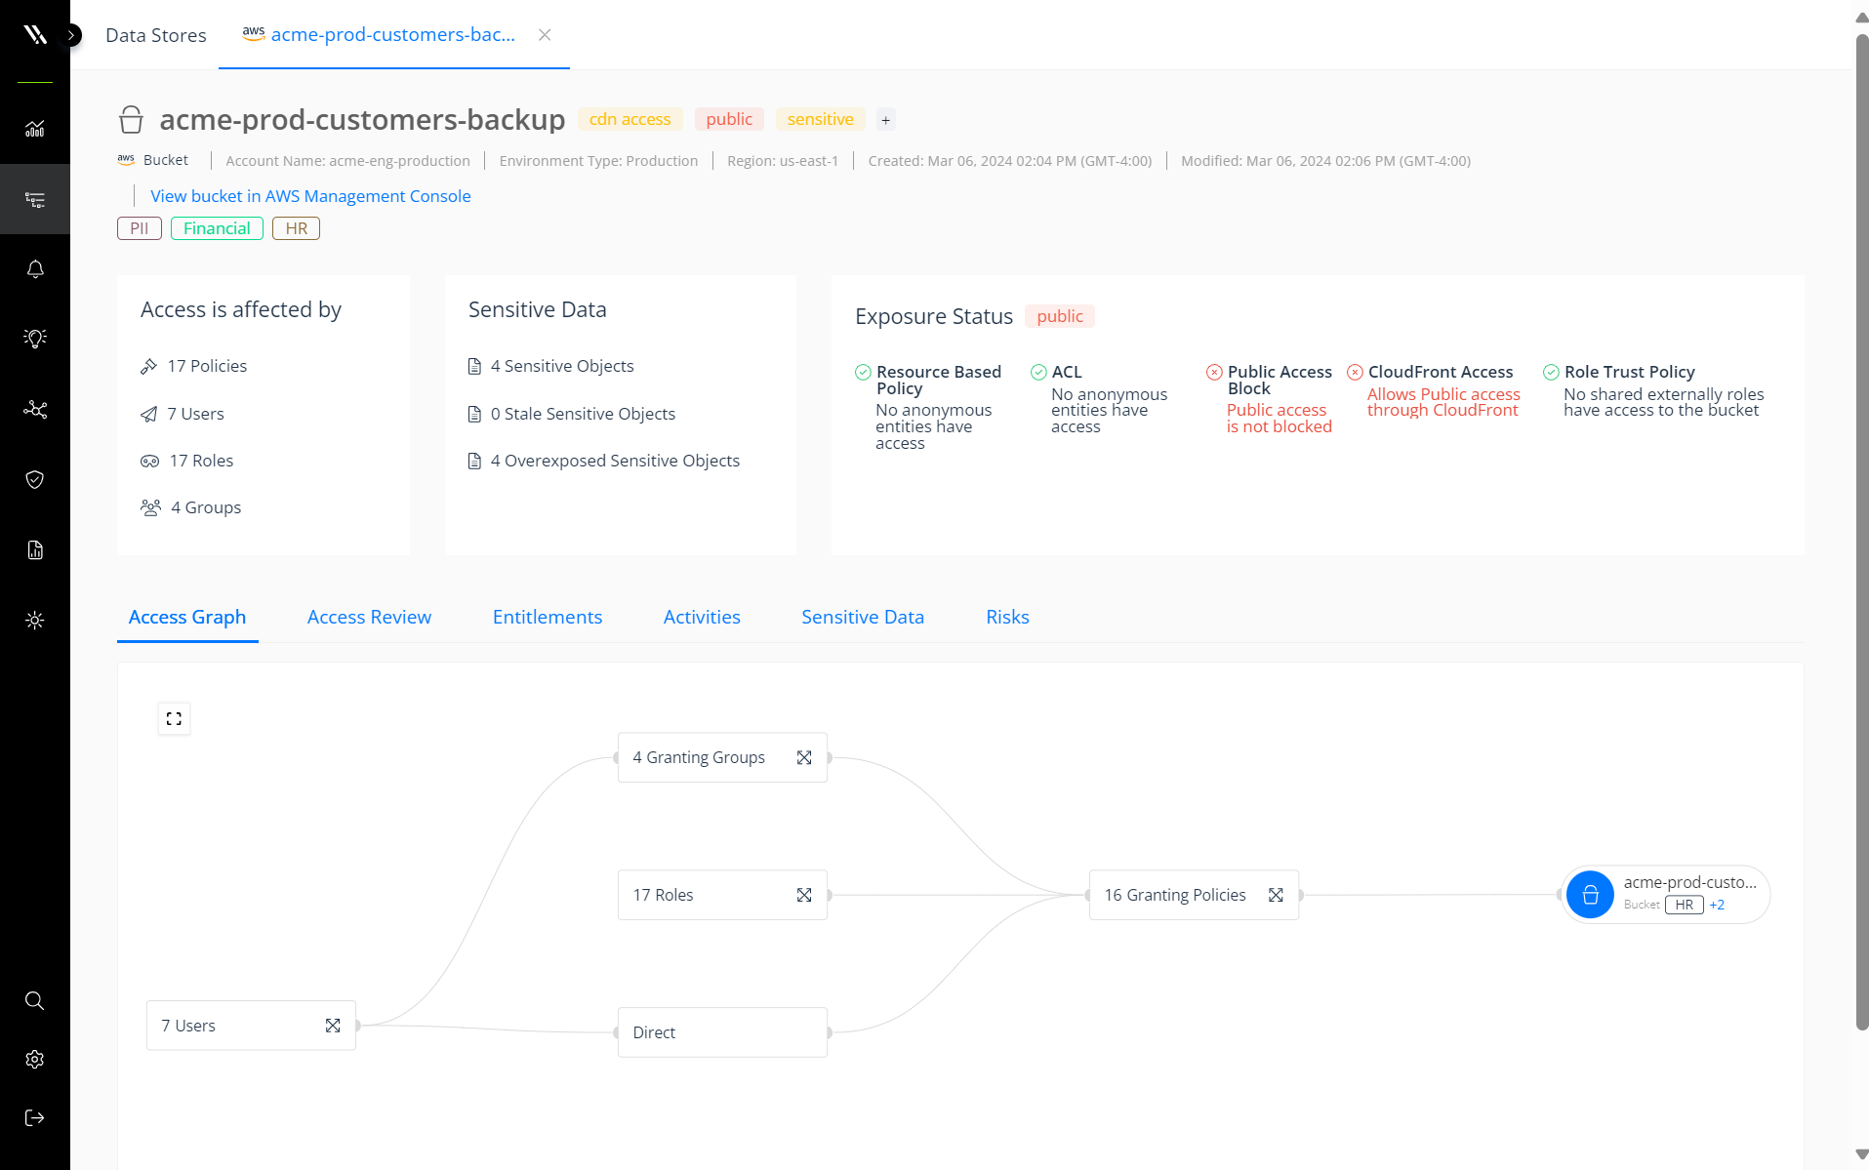The height and width of the screenshot is (1170, 1869).
Task: Select the Access Graph tab
Action: (x=187, y=617)
